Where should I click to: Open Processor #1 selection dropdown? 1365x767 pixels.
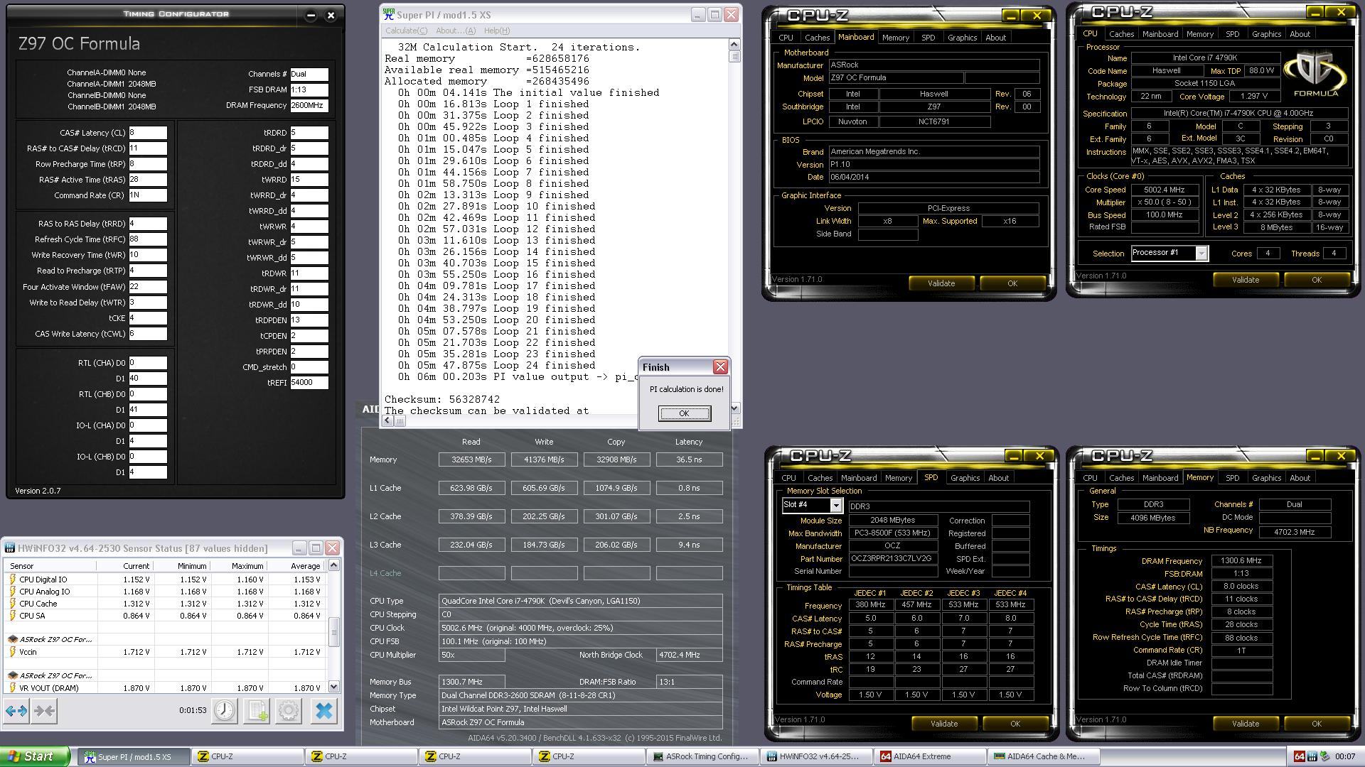point(1201,254)
